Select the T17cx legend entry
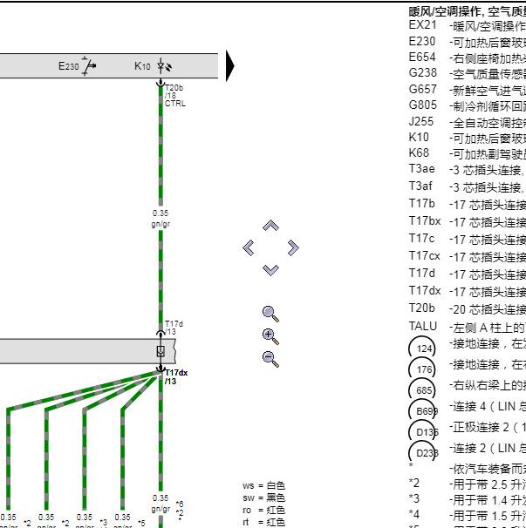This screenshot has height=528, width=526. tap(468, 256)
